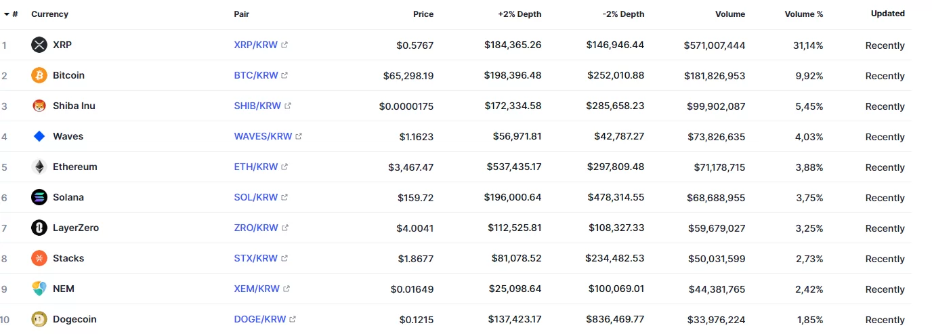Open the XRP/KRW pair link
This screenshot has width=932, height=334.
pos(255,45)
